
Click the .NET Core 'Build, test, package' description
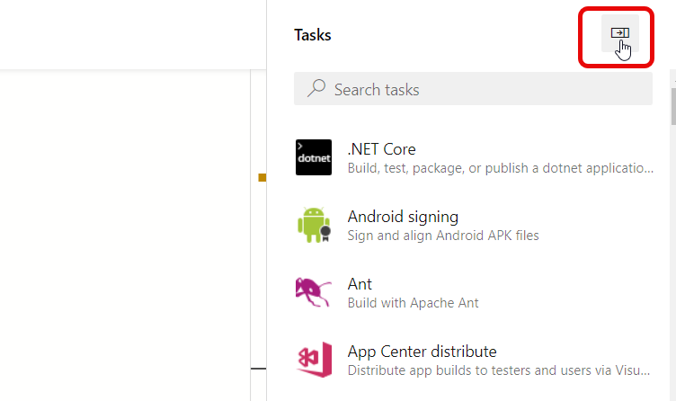pyautogui.click(x=499, y=168)
